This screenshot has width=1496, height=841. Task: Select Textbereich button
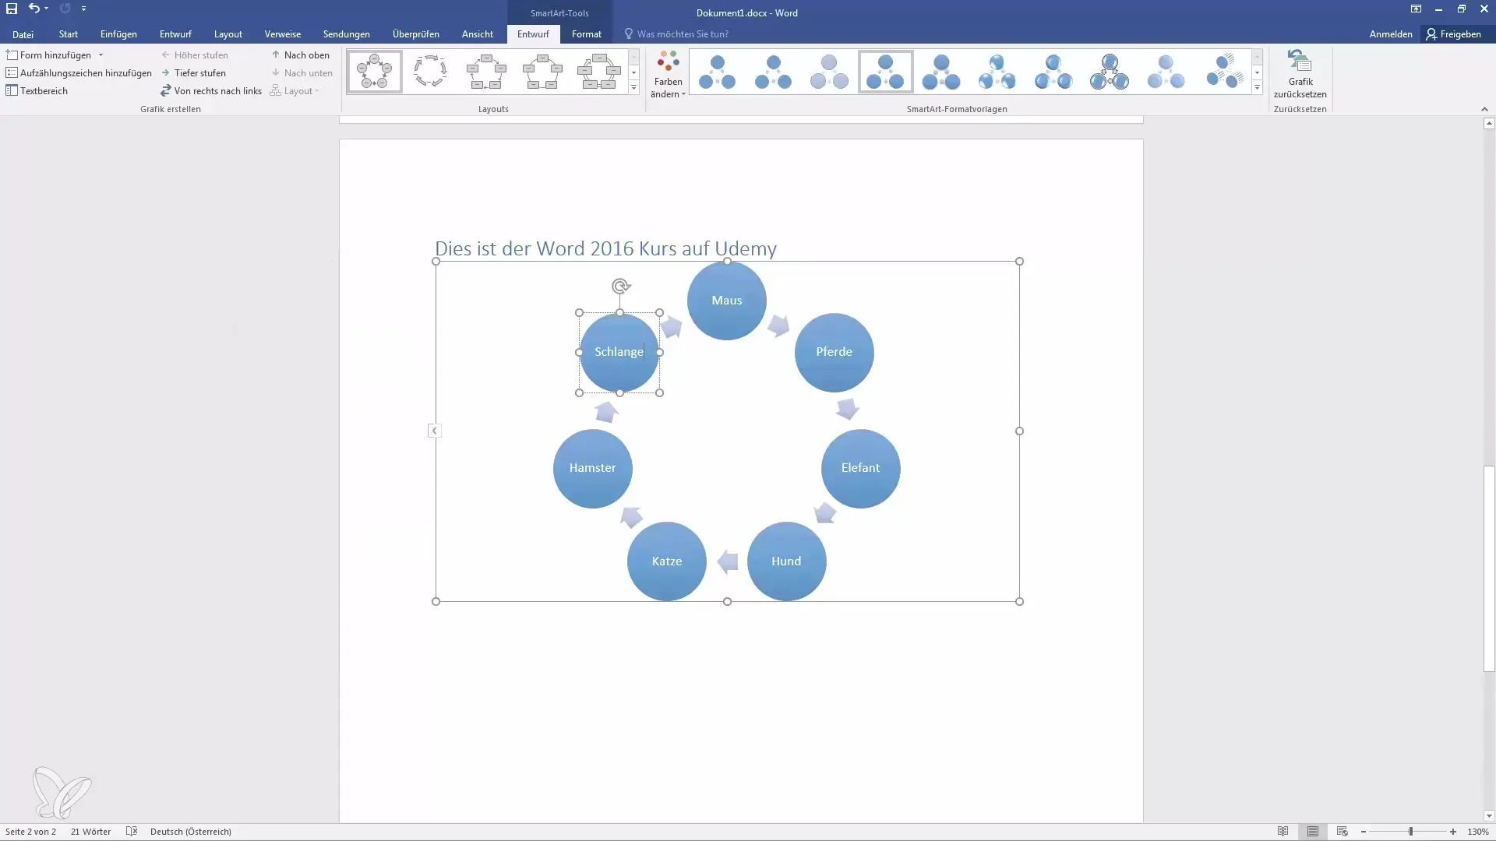click(x=37, y=90)
